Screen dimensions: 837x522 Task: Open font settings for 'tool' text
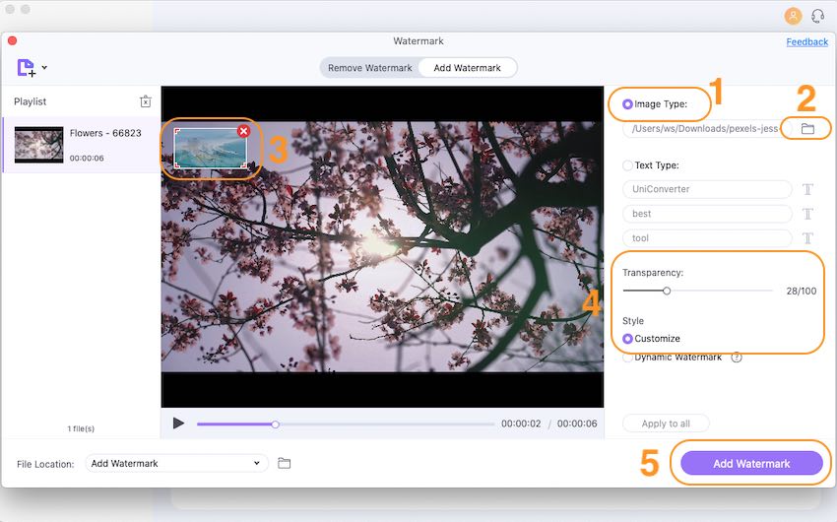click(x=807, y=238)
